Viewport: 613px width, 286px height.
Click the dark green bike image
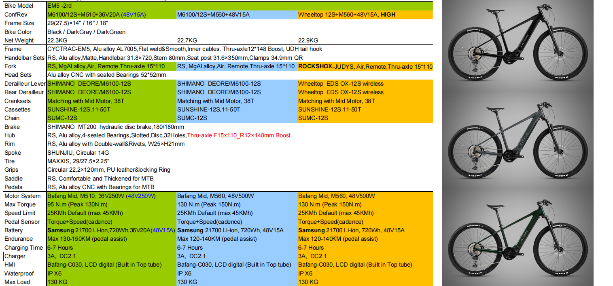(x=518, y=238)
